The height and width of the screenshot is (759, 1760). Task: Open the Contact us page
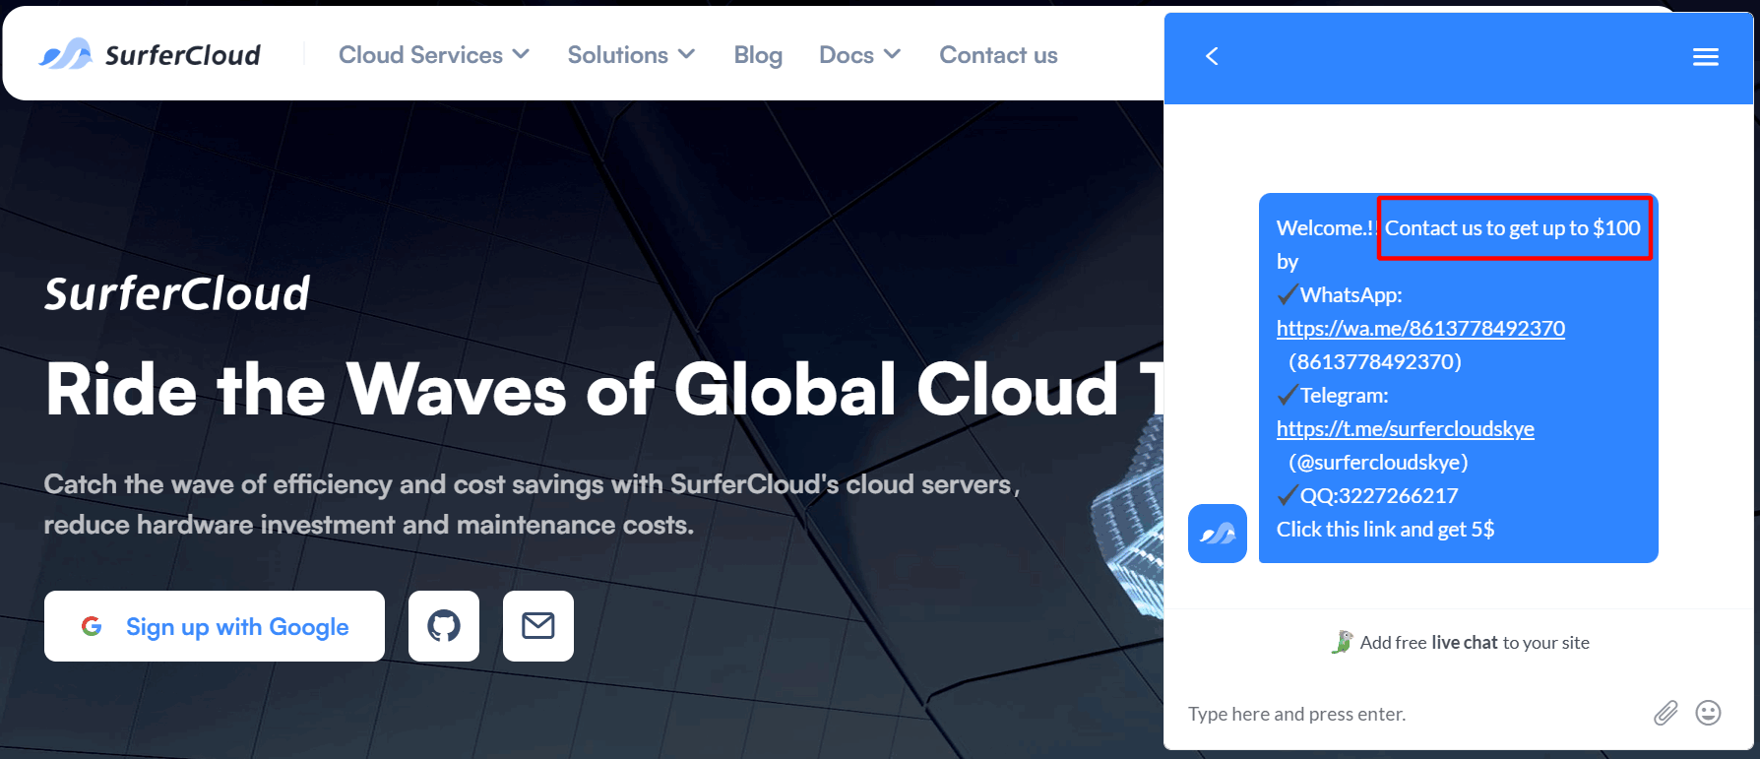(998, 55)
